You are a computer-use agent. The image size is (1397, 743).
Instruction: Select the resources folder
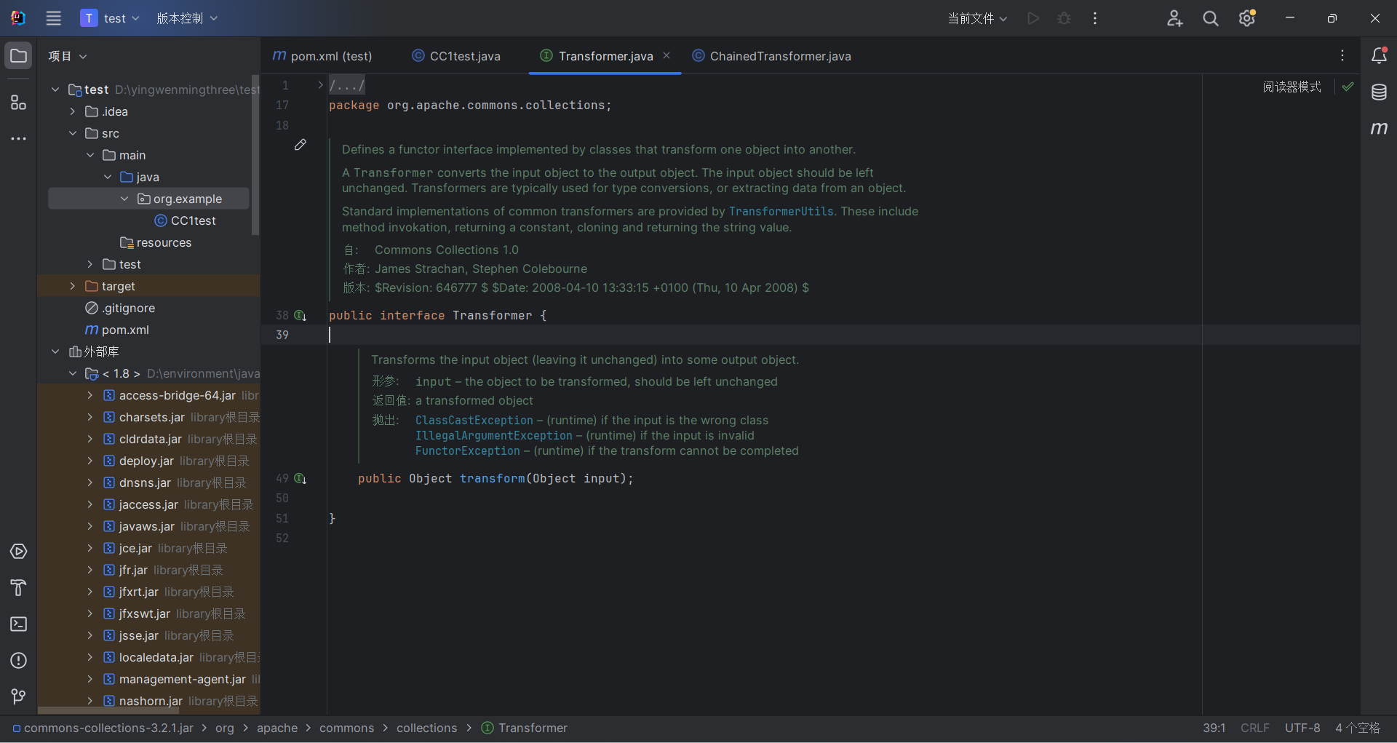[x=156, y=242]
